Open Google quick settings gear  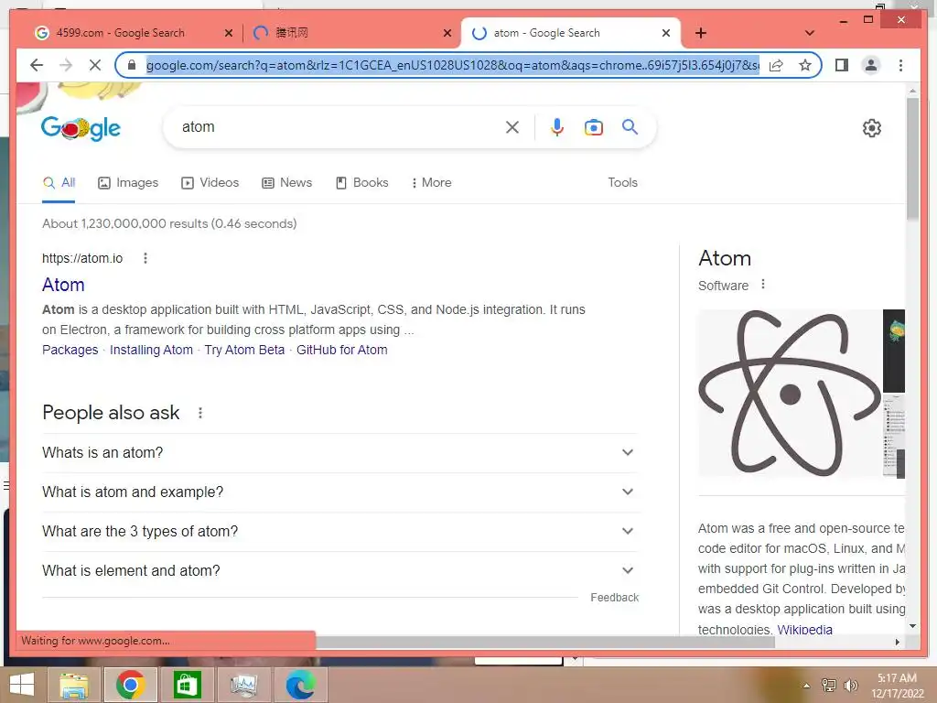click(x=872, y=128)
